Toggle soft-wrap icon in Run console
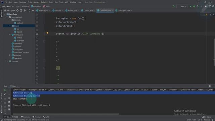215x121 pixels. [x=9, y=98]
